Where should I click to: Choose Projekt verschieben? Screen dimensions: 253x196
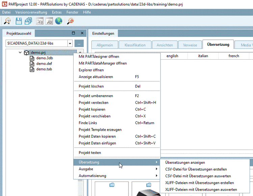coord(117,116)
